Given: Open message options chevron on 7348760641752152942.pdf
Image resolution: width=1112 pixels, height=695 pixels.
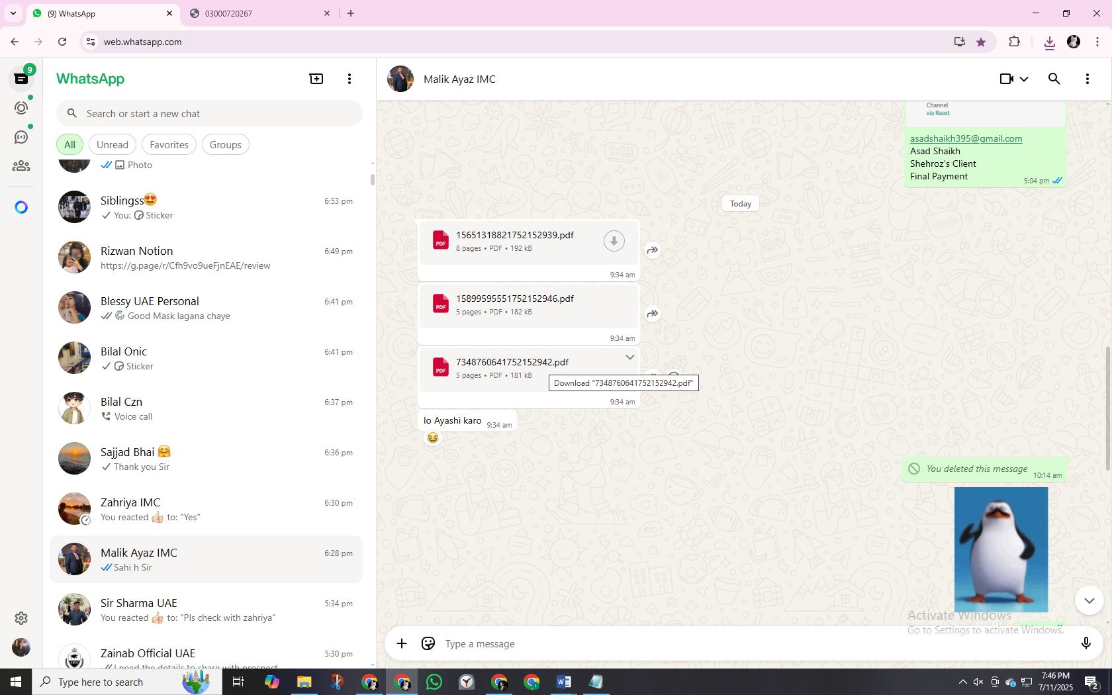Looking at the screenshot, I should pyautogui.click(x=629, y=357).
